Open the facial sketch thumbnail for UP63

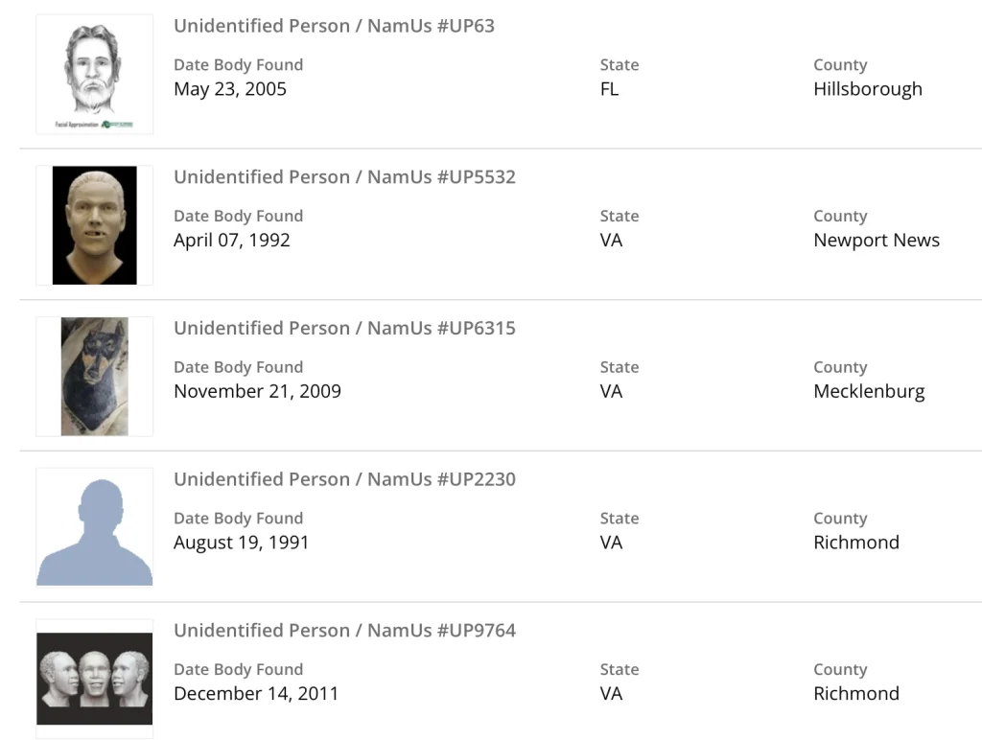point(94,67)
